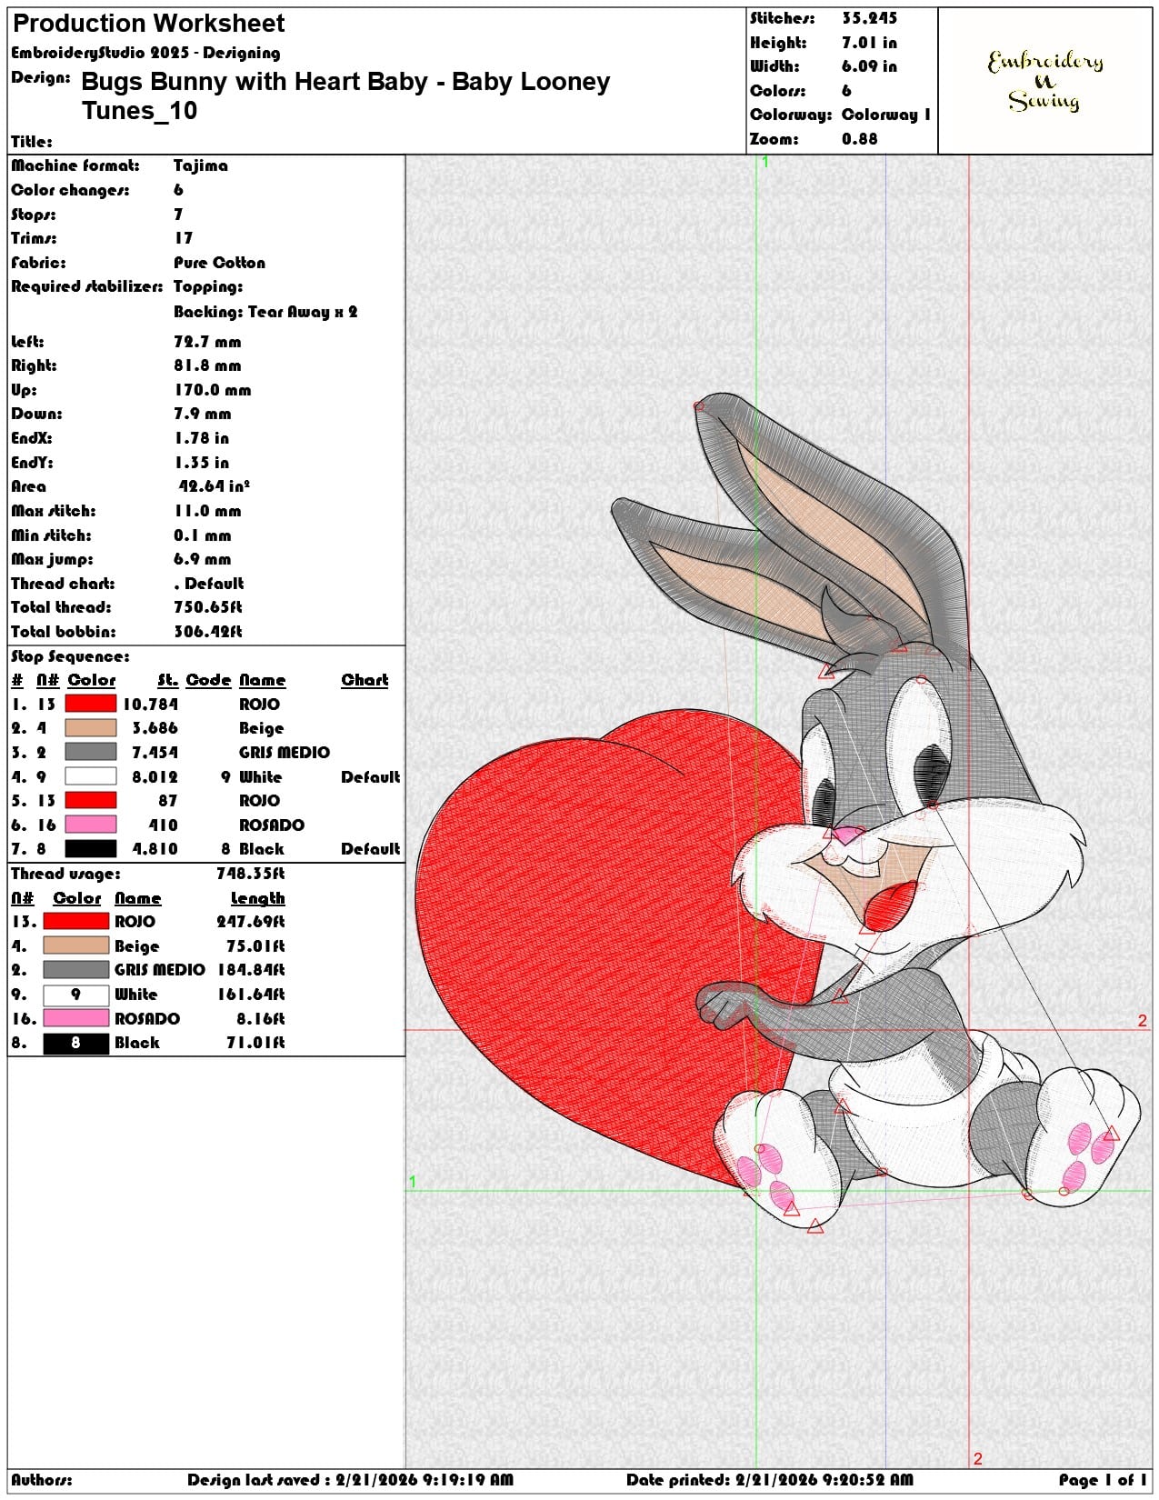Click the Stop Sequence heading

click(x=70, y=656)
